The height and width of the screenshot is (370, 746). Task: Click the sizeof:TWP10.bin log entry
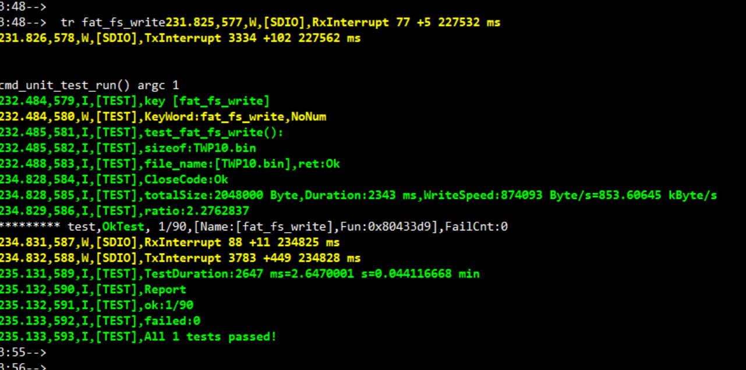coord(128,148)
